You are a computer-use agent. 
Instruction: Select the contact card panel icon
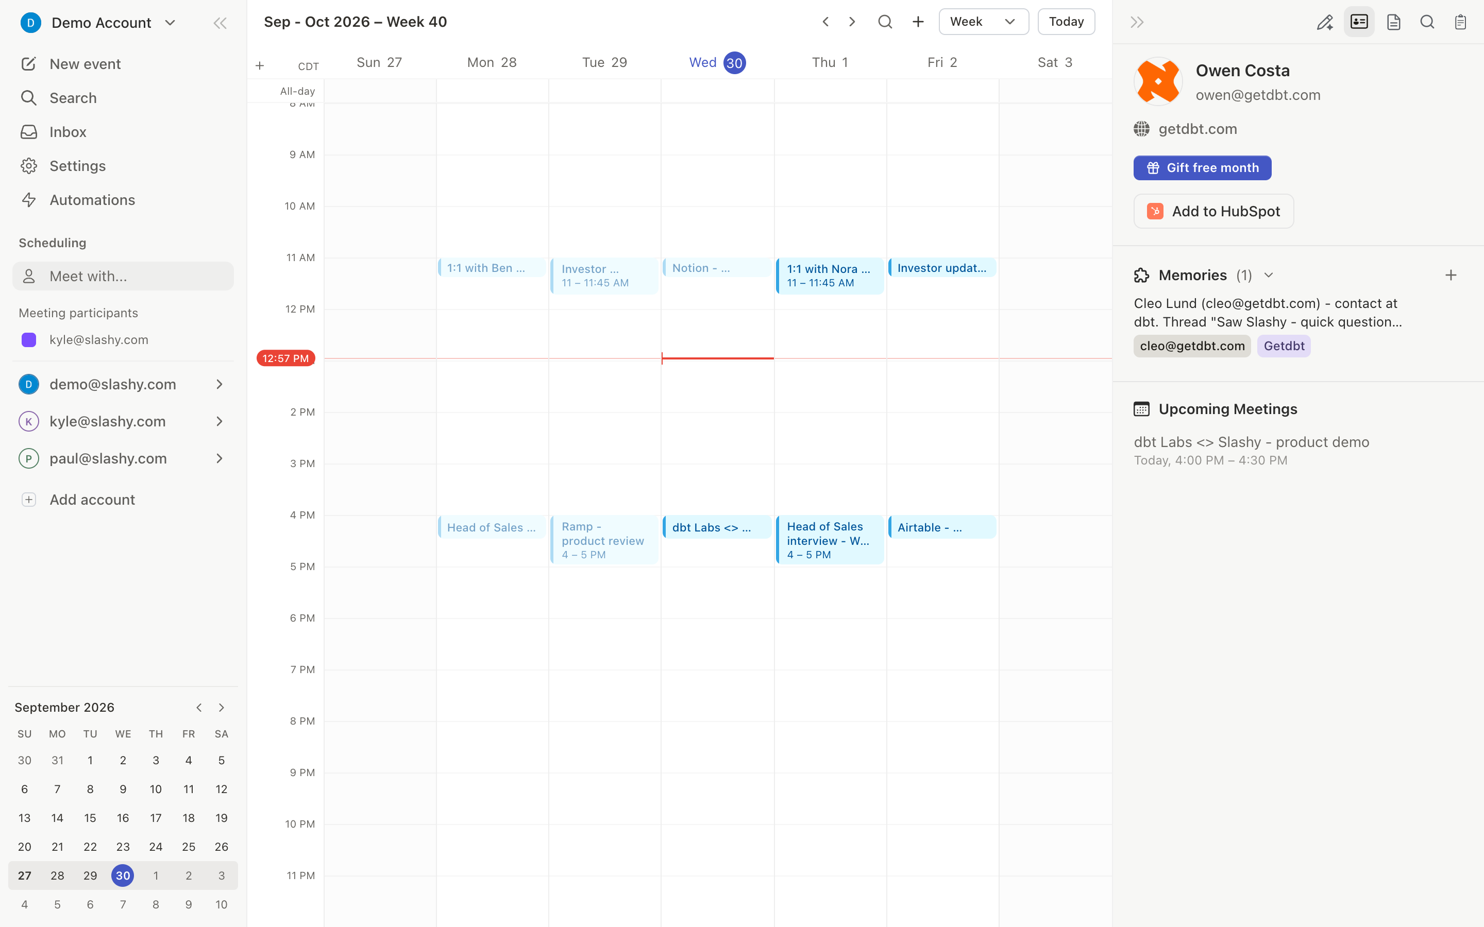(x=1359, y=22)
